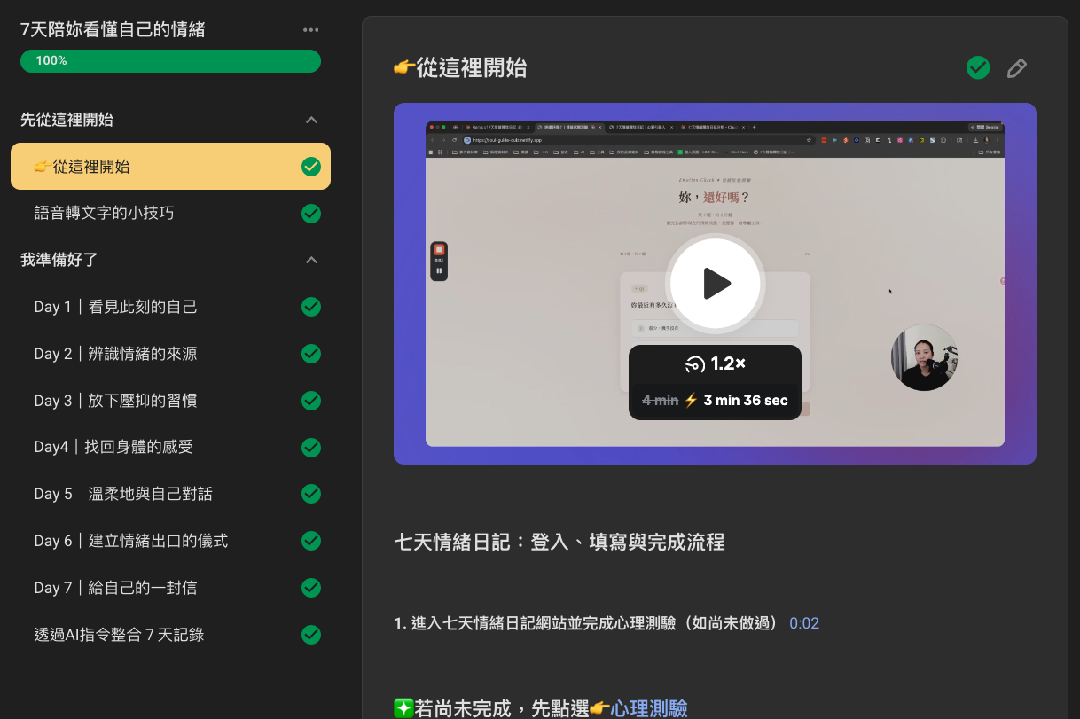Toggle completion check for Day 5 lesson

(x=311, y=494)
